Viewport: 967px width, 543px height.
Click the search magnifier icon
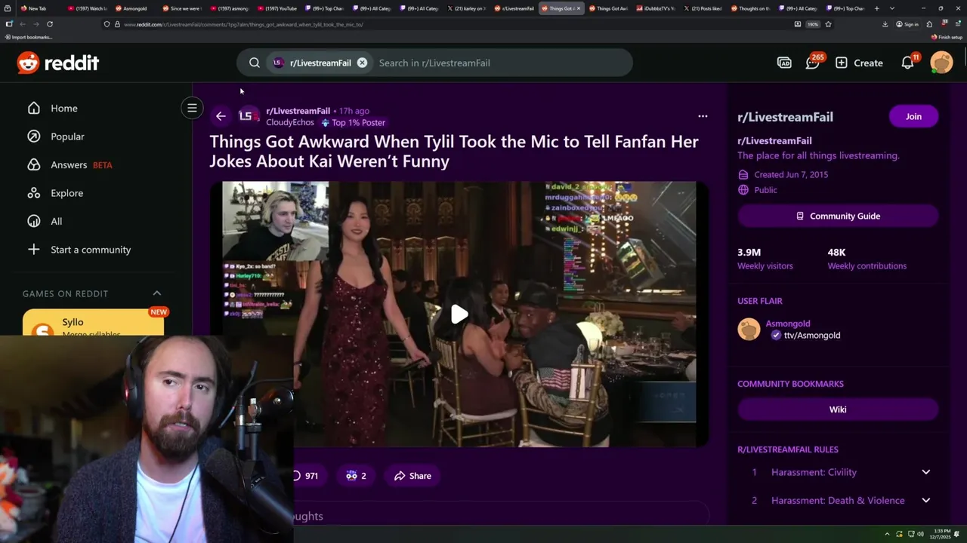[x=255, y=63]
